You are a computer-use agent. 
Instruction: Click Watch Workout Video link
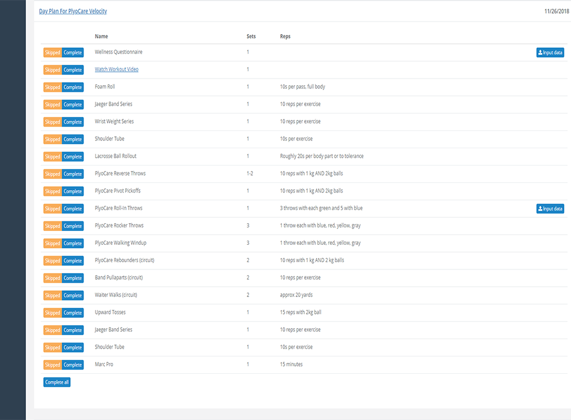coord(117,70)
